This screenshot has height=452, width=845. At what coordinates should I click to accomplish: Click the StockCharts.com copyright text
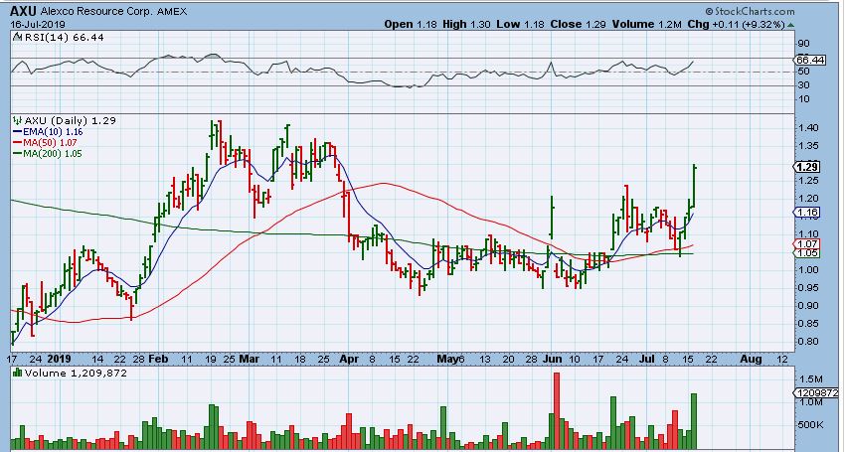(x=750, y=11)
